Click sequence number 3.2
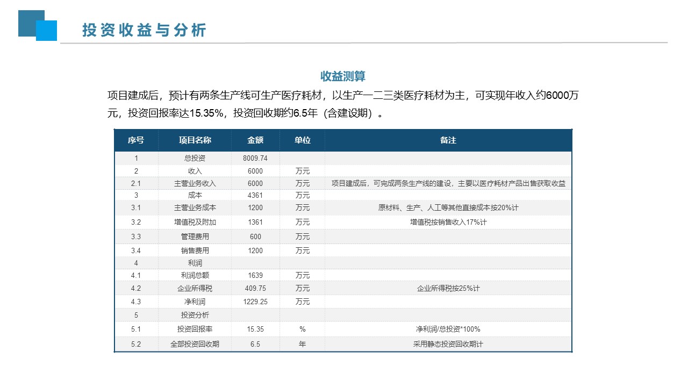This screenshot has height=387, width=688. coord(136,222)
